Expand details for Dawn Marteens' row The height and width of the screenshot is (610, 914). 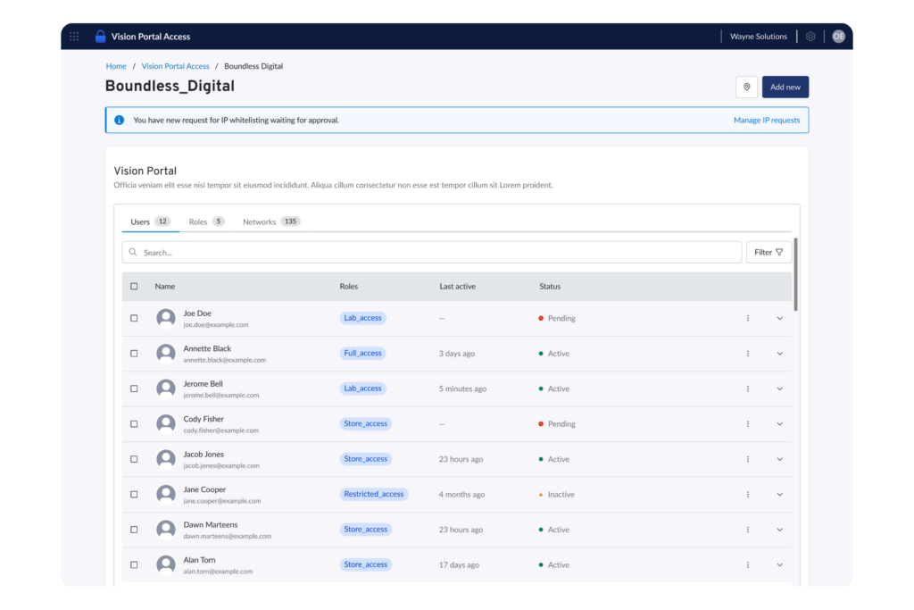click(779, 529)
